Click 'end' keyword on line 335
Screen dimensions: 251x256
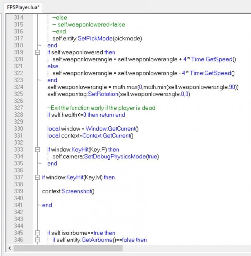tap(52, 163)
